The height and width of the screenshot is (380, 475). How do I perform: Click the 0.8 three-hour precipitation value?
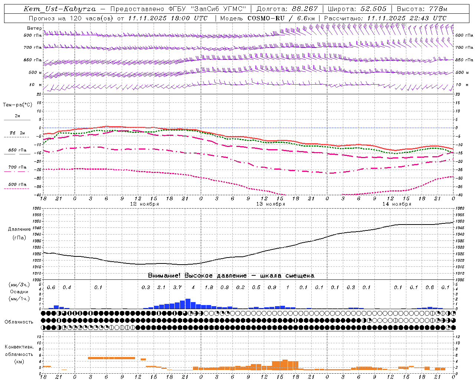click(x=225, y=287)
